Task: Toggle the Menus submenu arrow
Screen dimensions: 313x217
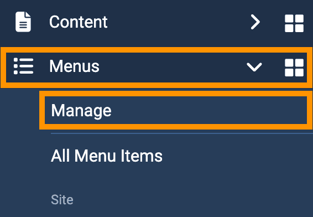Action: pos(254,67)
